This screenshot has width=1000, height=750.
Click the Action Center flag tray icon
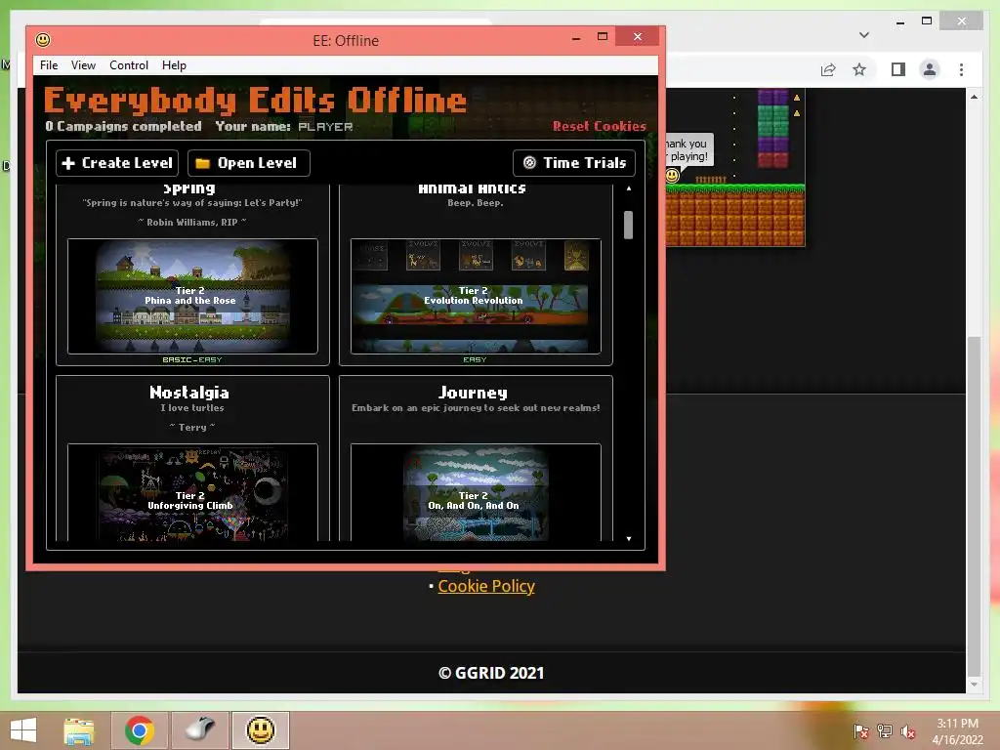click(861, 731)
